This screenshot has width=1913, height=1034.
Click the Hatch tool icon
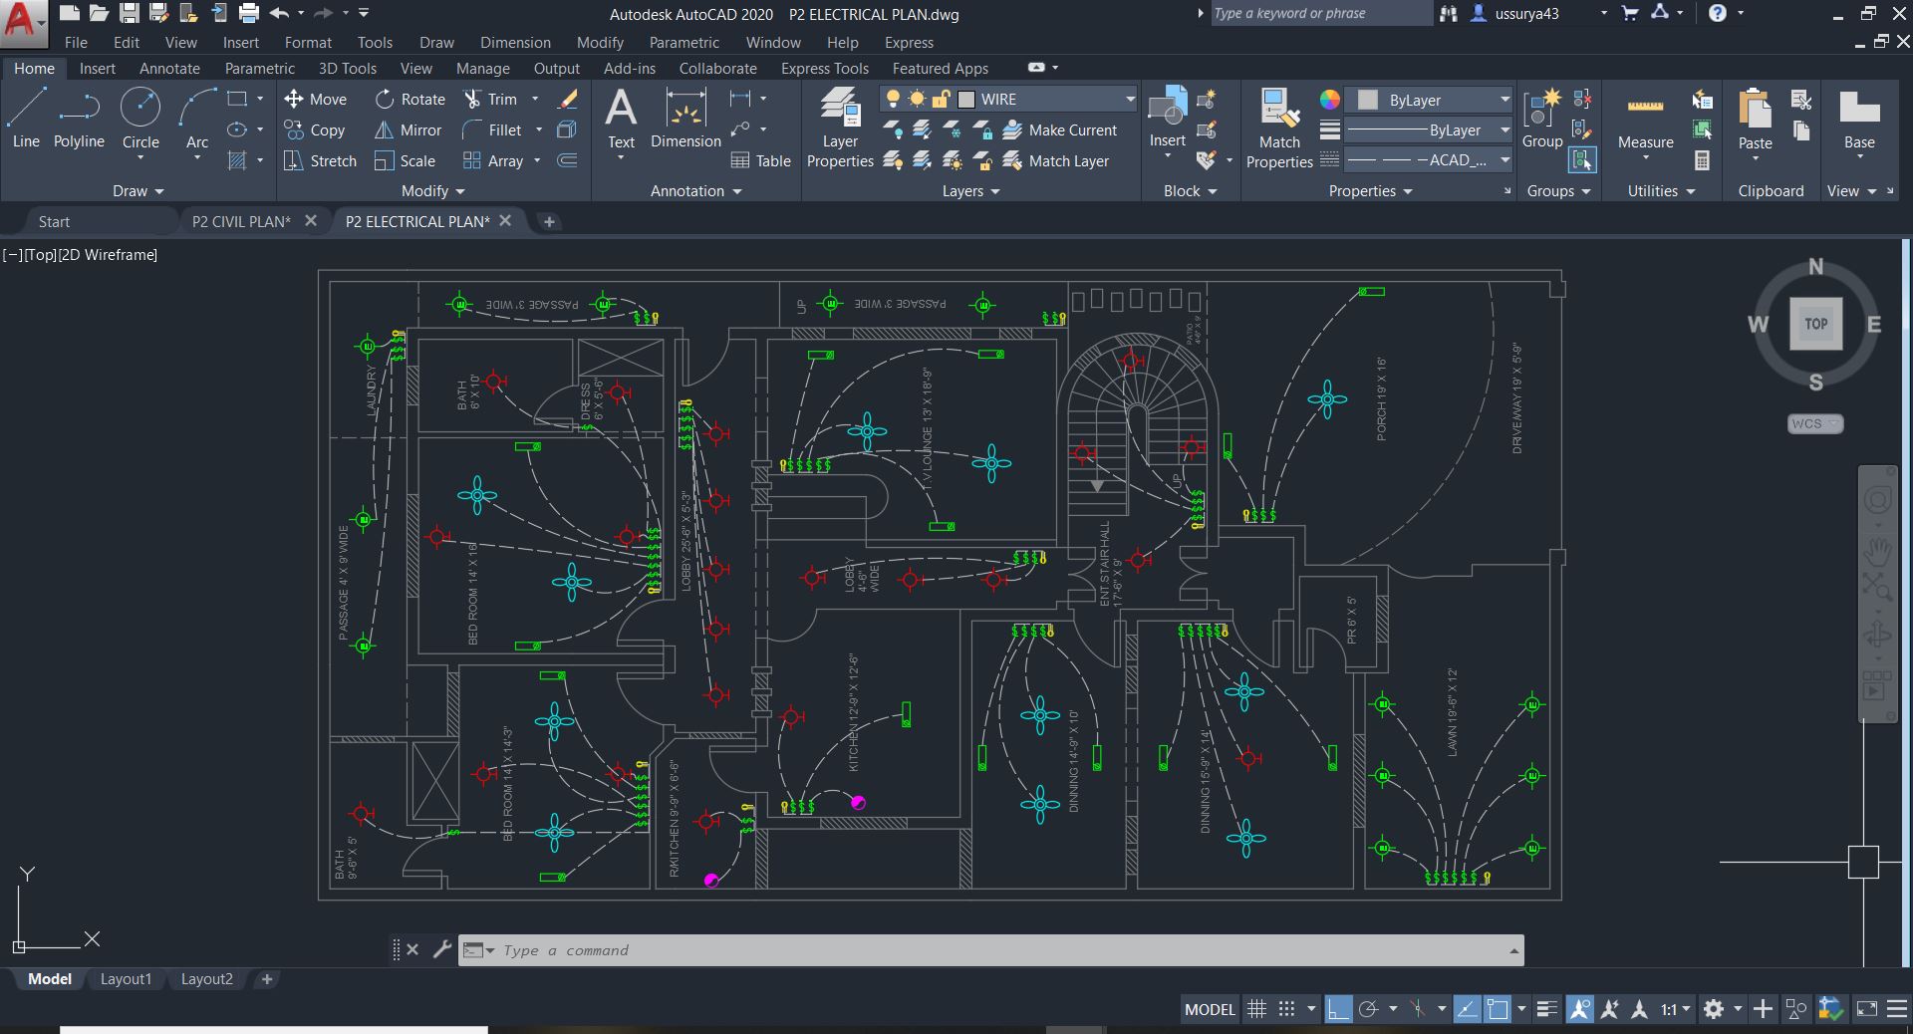coord(237,160)
